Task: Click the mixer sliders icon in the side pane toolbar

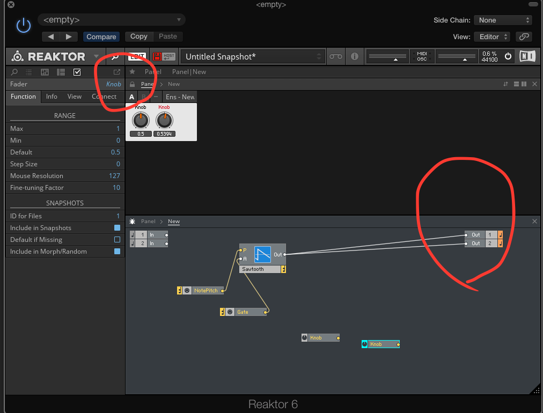Action: 45,72
